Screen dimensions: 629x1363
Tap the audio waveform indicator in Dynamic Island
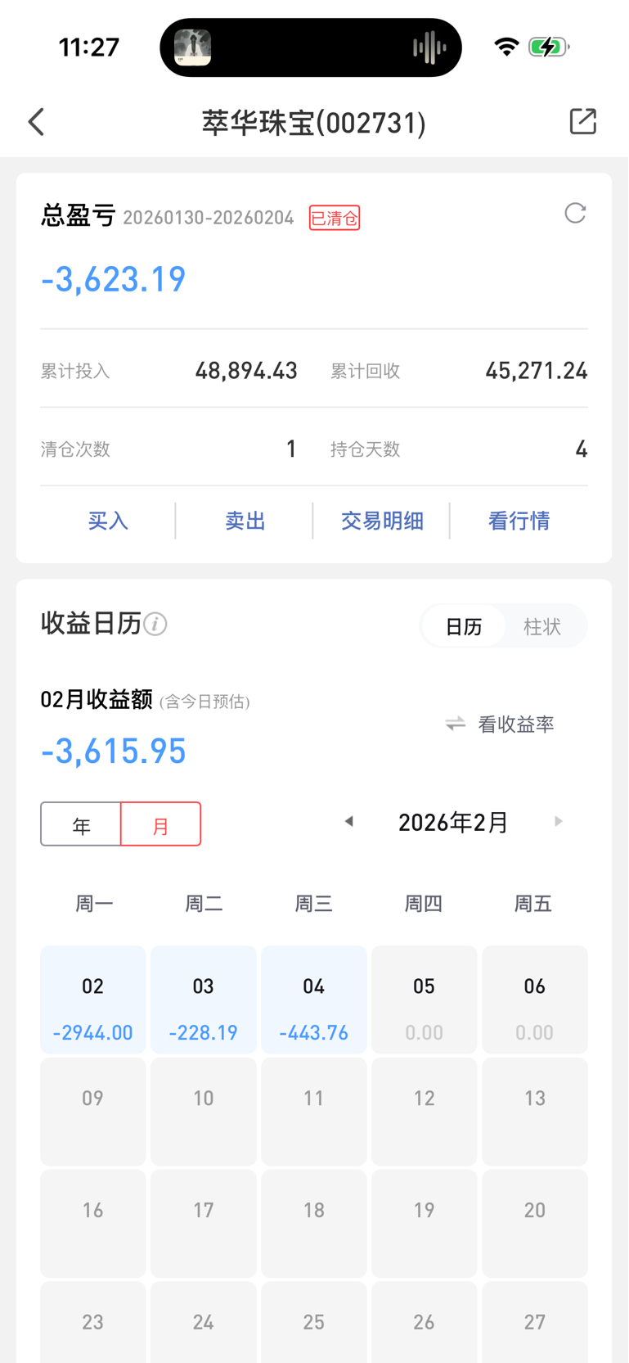tap(429, 47)
